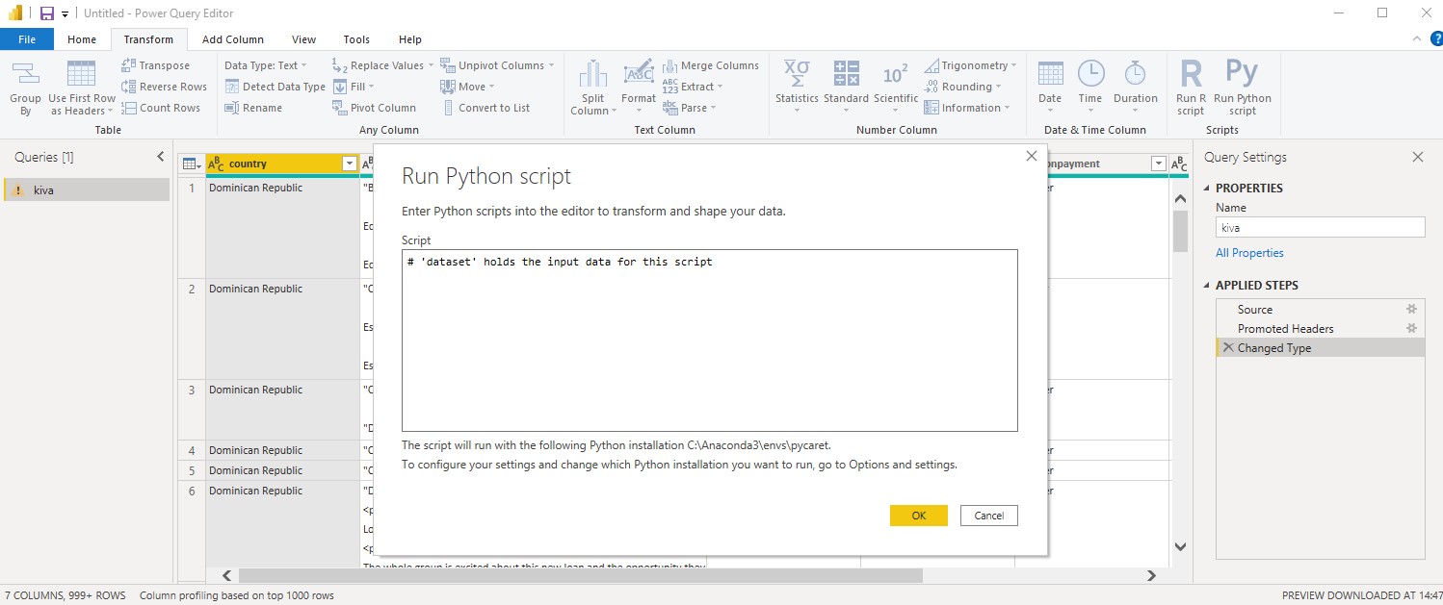Select row 4 Dominican Republic cell
Screen dimensions: 1443x605
(x=282, y=450)
